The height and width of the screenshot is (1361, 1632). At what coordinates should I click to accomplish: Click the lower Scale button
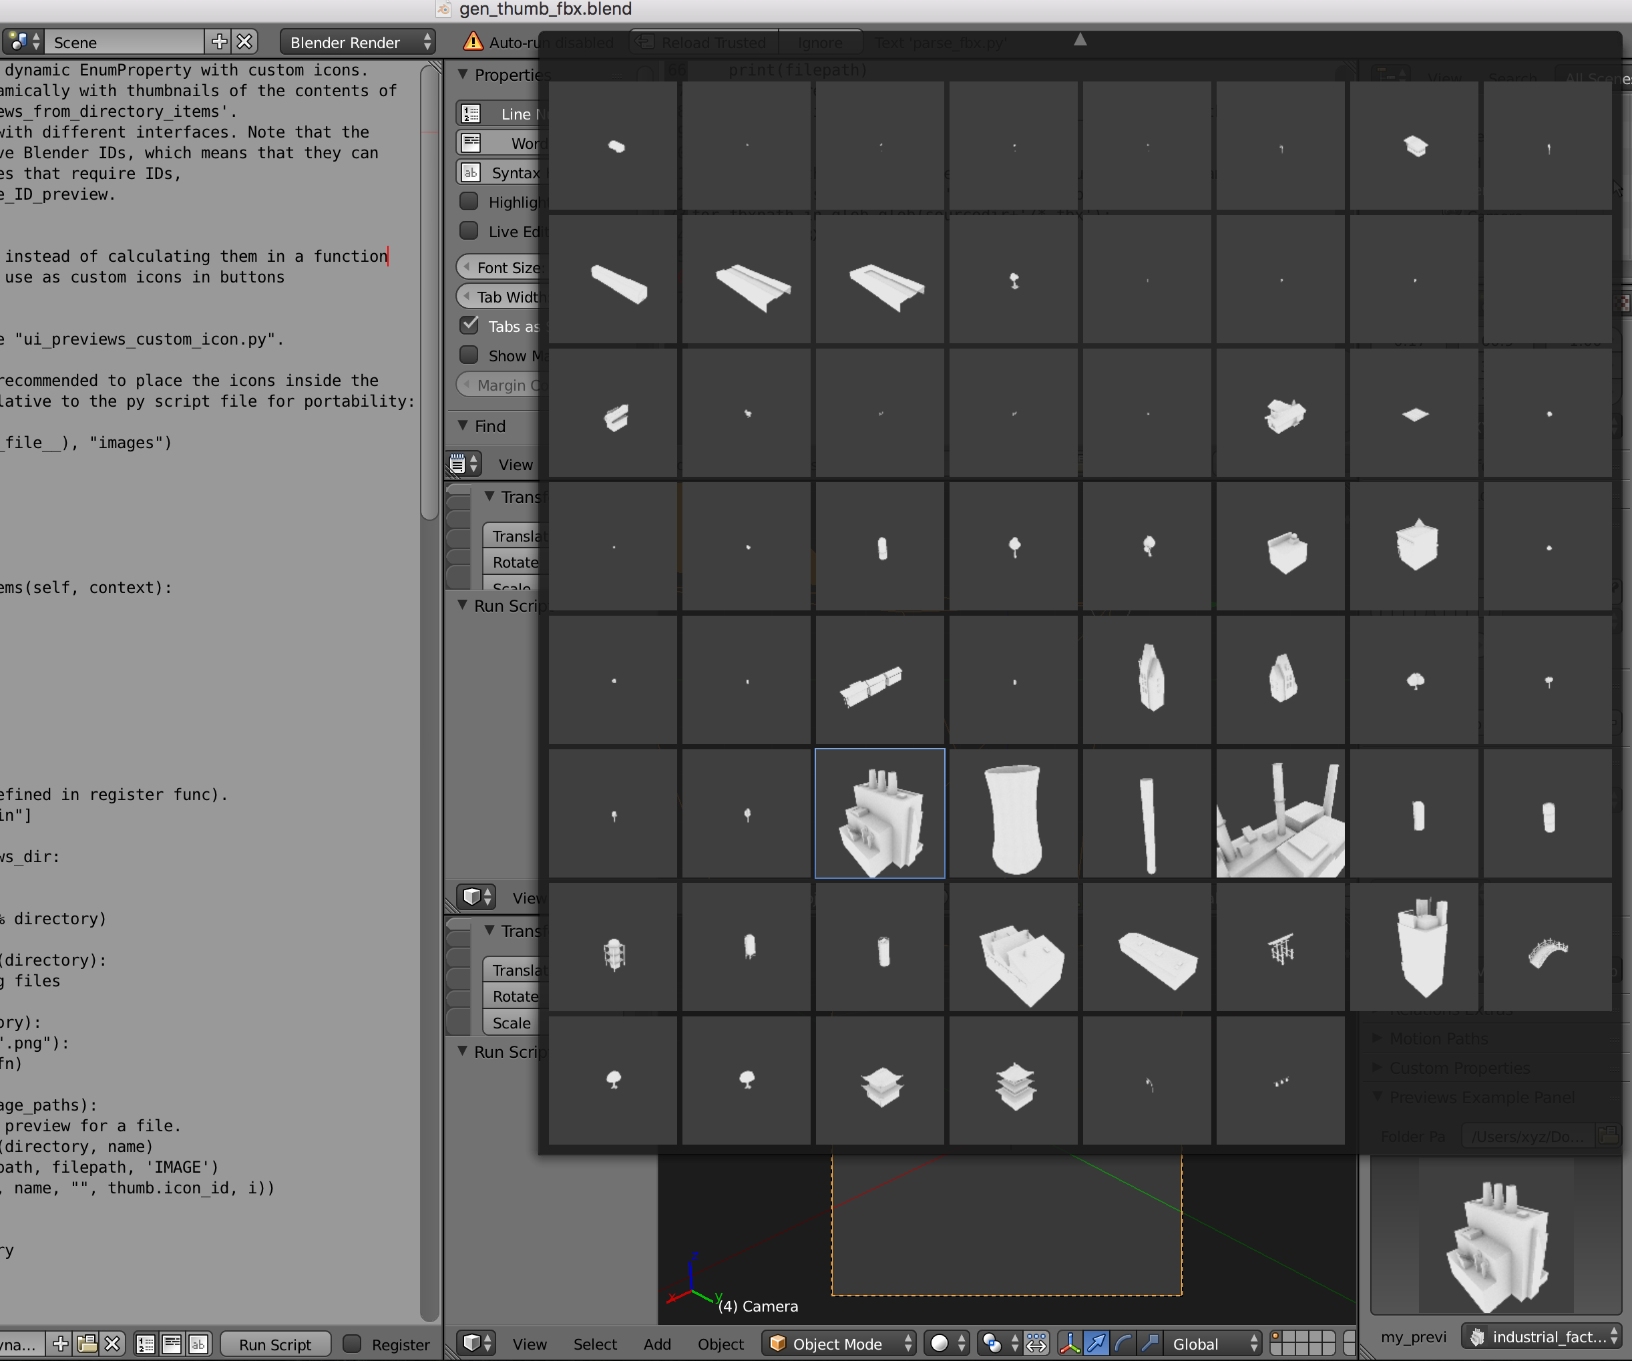tap(516, 1023)
